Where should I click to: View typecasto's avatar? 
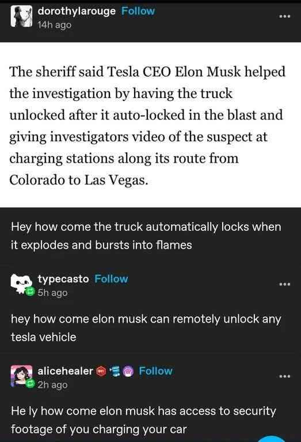[x=21, y=284]
